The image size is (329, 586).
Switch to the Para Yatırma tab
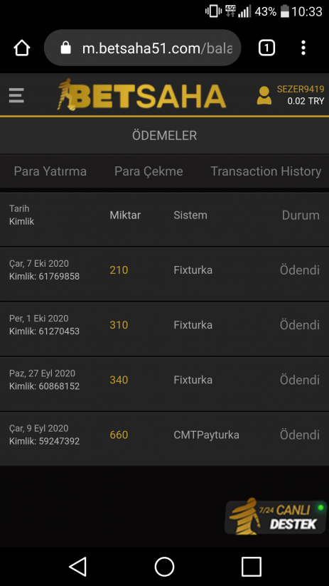point(50,171)
